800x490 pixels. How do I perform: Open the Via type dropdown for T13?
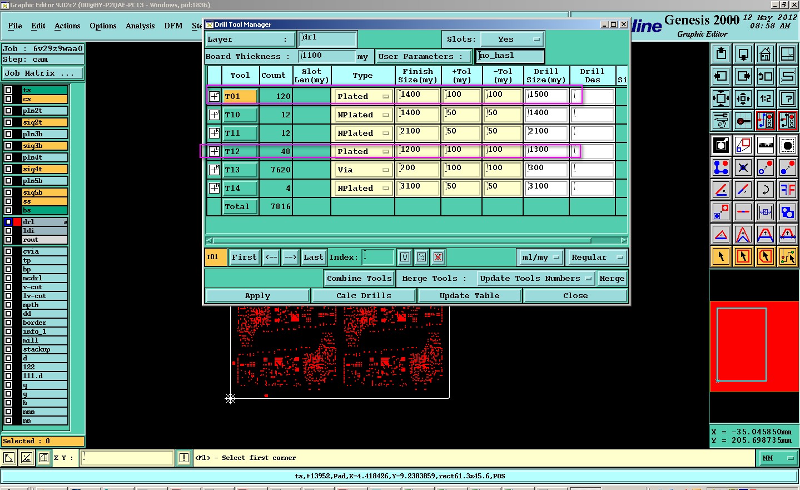click(x=363, y=170)
